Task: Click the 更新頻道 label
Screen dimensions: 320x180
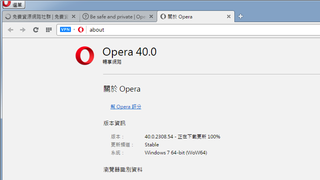Action: pyautogui.click(x=122, y=144)
